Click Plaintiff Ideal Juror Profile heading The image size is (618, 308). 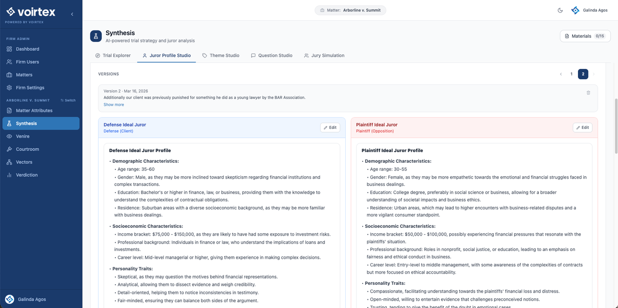pos(392,151)
